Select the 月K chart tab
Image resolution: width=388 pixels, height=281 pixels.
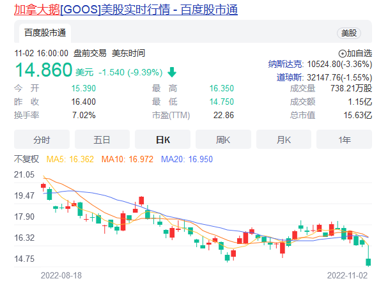pyautogui.click(x=284, y=140)
